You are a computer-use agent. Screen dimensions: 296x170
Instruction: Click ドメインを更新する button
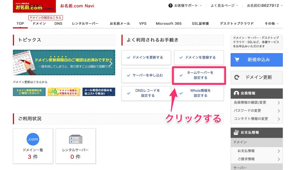pyautogui.click(x=146, y=57)
